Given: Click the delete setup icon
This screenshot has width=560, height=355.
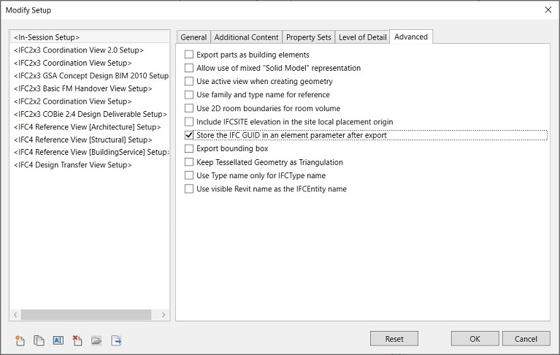Looking at the screenshot, I should [77, 340].
